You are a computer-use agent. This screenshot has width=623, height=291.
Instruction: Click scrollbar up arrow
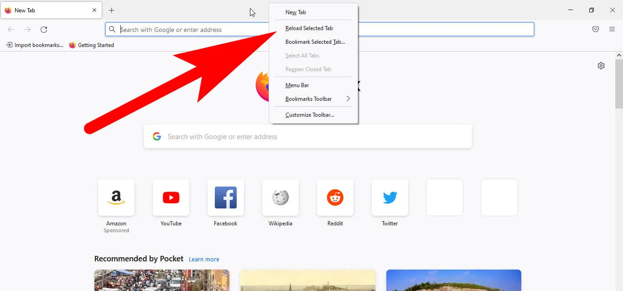coord(619,55)
